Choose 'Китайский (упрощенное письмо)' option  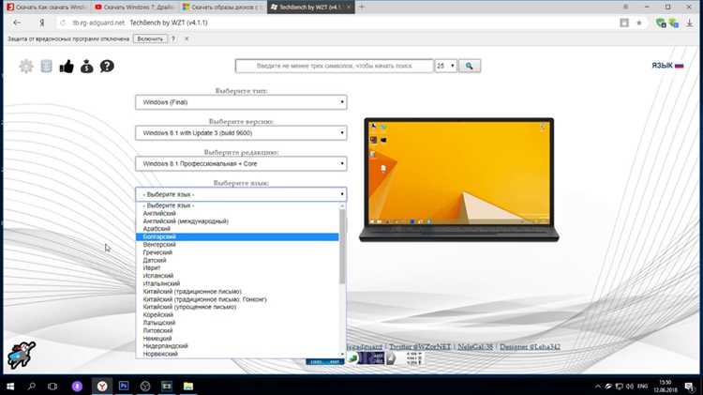(x=237, y=307)
